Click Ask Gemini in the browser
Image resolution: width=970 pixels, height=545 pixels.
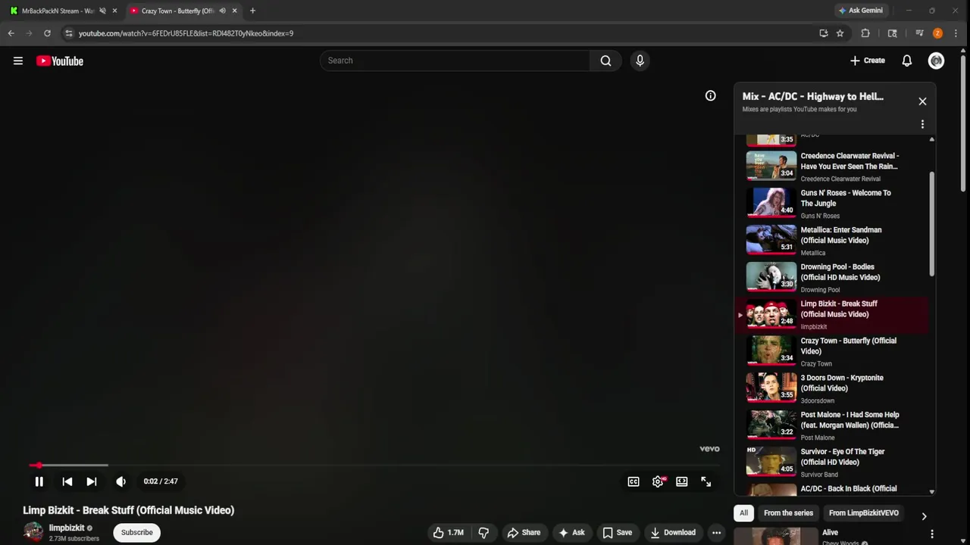[x=860, y=11]
